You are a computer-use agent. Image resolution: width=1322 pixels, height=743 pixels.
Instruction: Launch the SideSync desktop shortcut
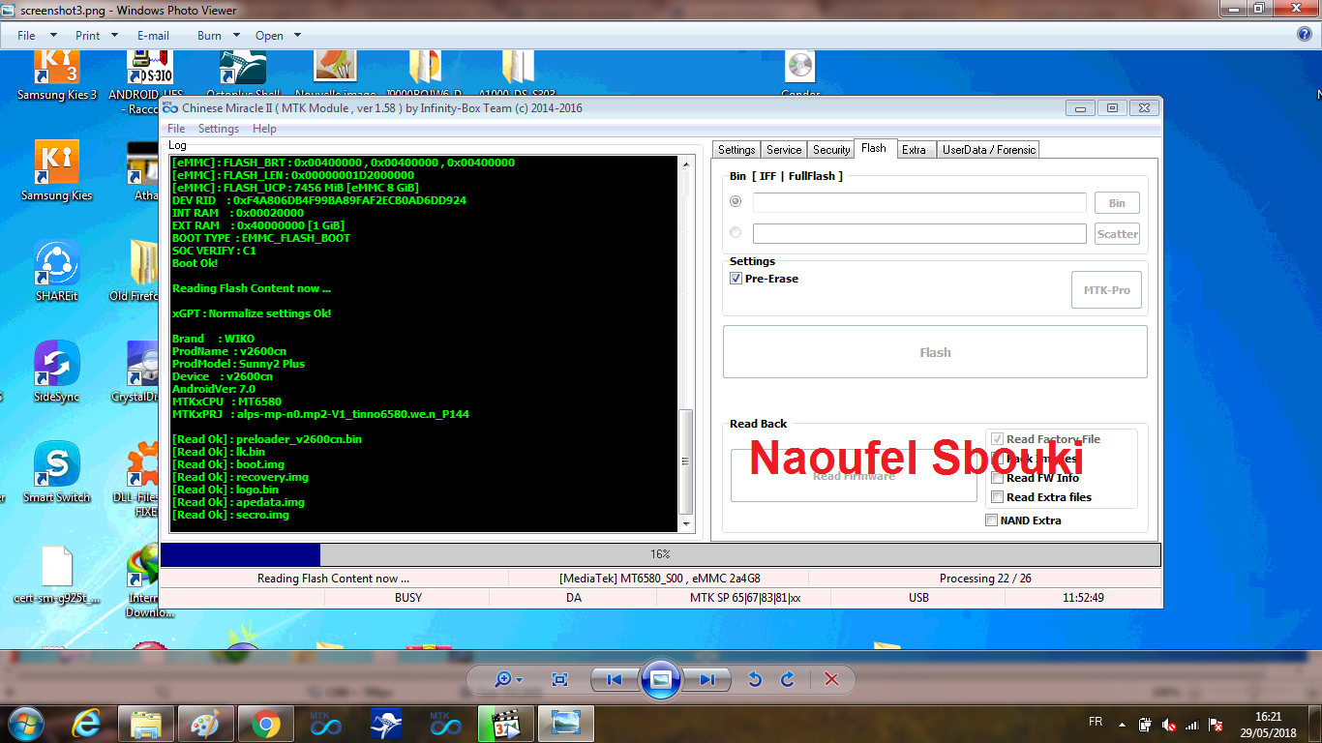click(x=57, y=372)
